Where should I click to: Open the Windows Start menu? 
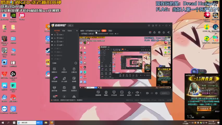[3, 122]
